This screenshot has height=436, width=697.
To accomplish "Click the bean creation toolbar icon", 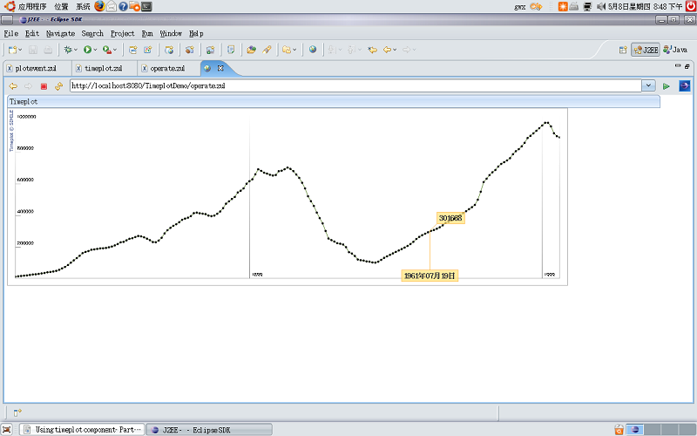I will [190, 50].
